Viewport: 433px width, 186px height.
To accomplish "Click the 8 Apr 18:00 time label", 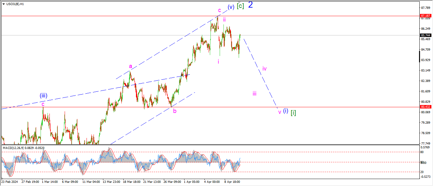I will pyautogui.click(x=232, y=182).
